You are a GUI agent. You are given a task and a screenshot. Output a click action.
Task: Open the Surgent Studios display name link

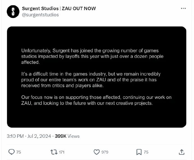pos(40,8)
